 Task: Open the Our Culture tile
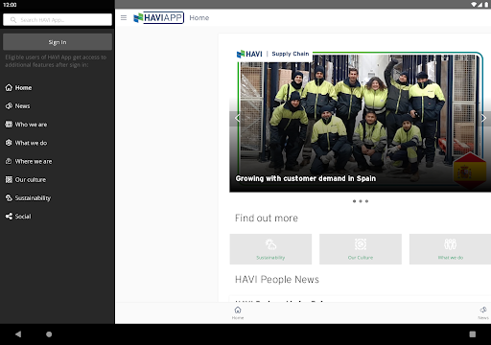[361, 249]
